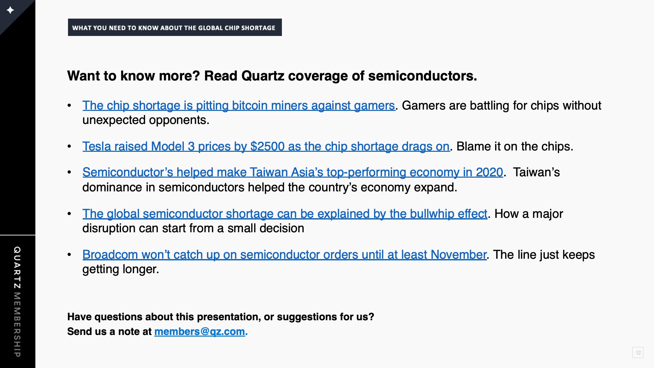Click the bullet before the Broadcom link
The image size is (654, 368).
point(69,255)
